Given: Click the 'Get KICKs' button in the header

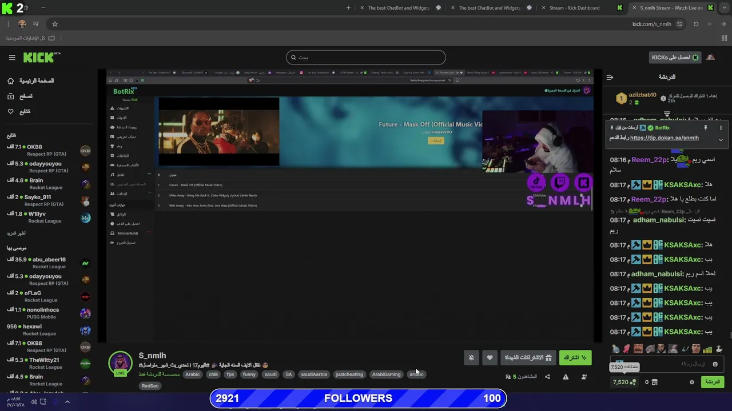Looking at the screenshot, I should [x=675, y=57].
